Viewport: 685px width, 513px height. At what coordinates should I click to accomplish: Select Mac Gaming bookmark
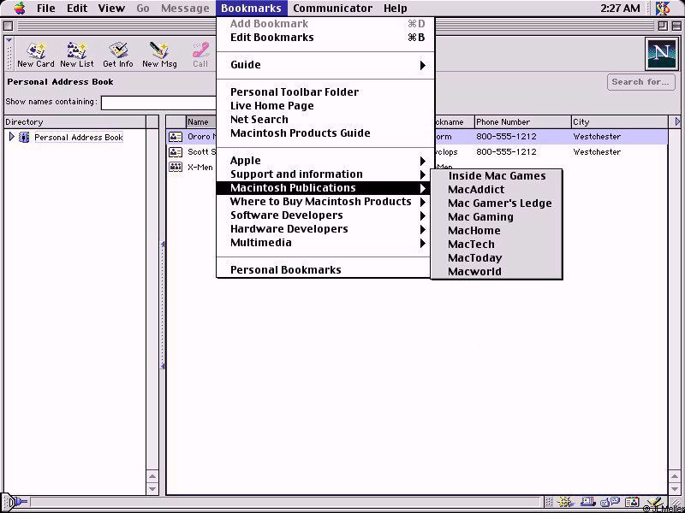point(497,217)
